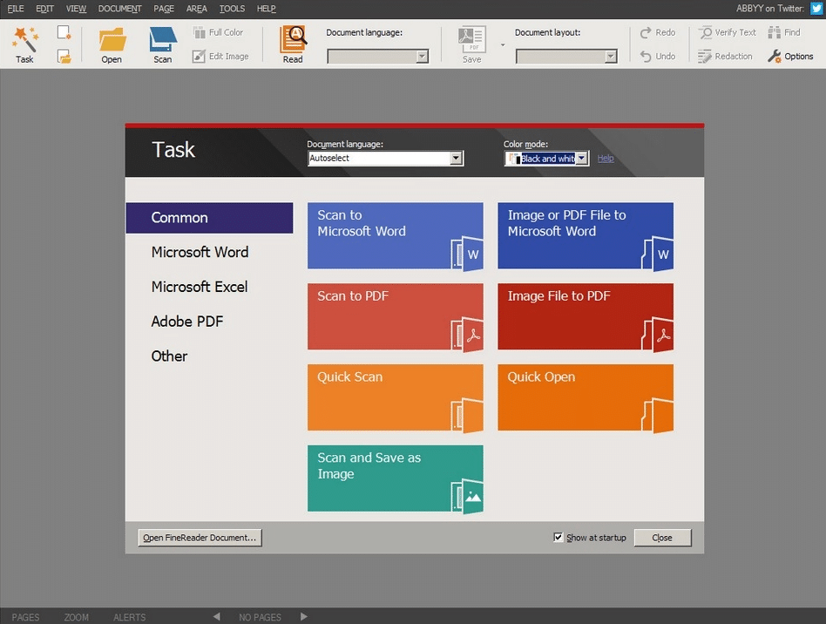
Task: Open the DOCUMENT menu
Action: (x=120, y=9)
